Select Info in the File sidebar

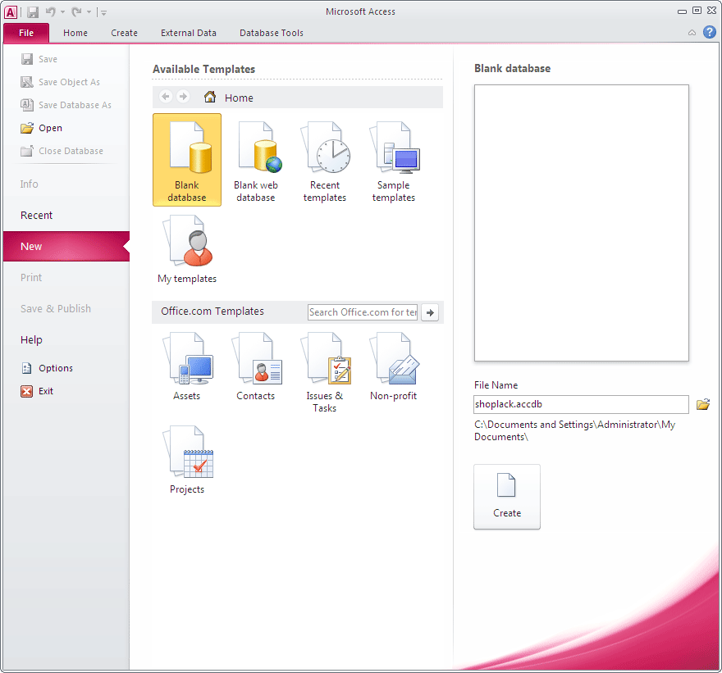[x=66, y=184]
